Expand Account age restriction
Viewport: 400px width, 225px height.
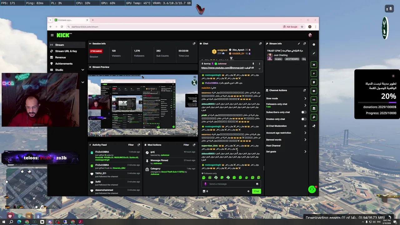pos(305,133)
